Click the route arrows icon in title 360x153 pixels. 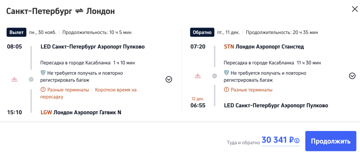[x=79, y=11]
